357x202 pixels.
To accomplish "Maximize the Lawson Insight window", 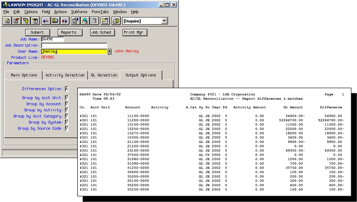I will [x=167, y=5].
